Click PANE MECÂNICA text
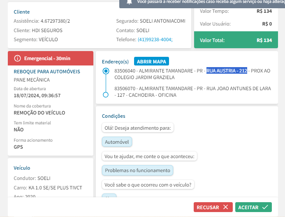This screenshot has width=285, height=217. point(32,80)
